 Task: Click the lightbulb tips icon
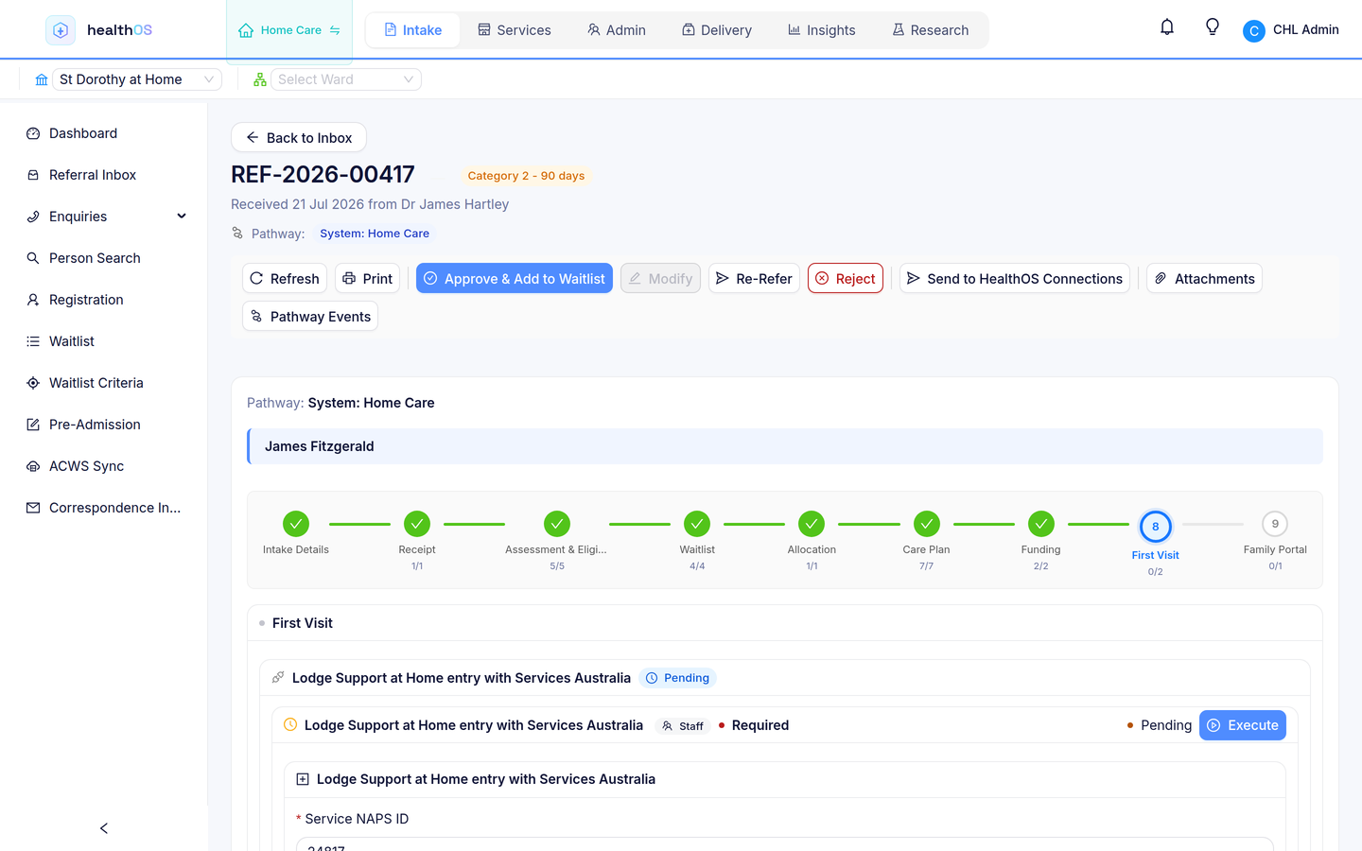(1213, 27)
